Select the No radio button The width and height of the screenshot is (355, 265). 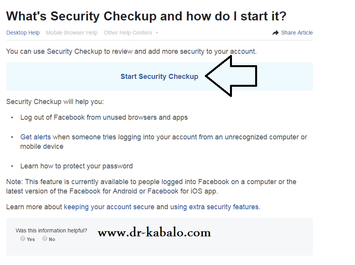tap(45, 238)
